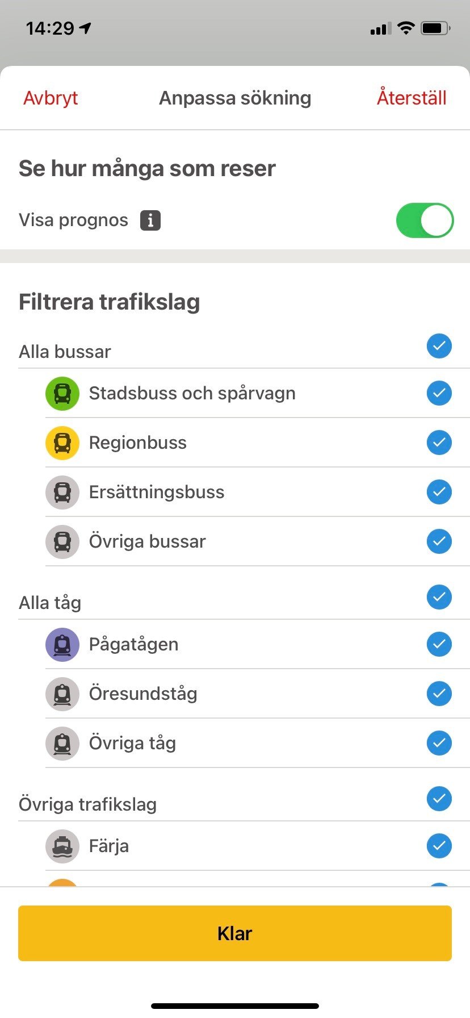Uncheck the Öresundståg checkmark
The image size is (470, 1018).
coord(439,694)
